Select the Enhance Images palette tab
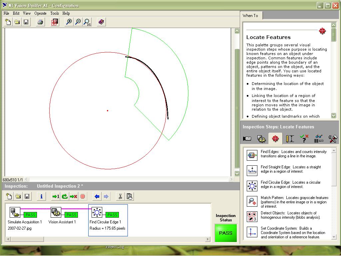The width and height of the screenshot is (341, 256). coord(261,138)
